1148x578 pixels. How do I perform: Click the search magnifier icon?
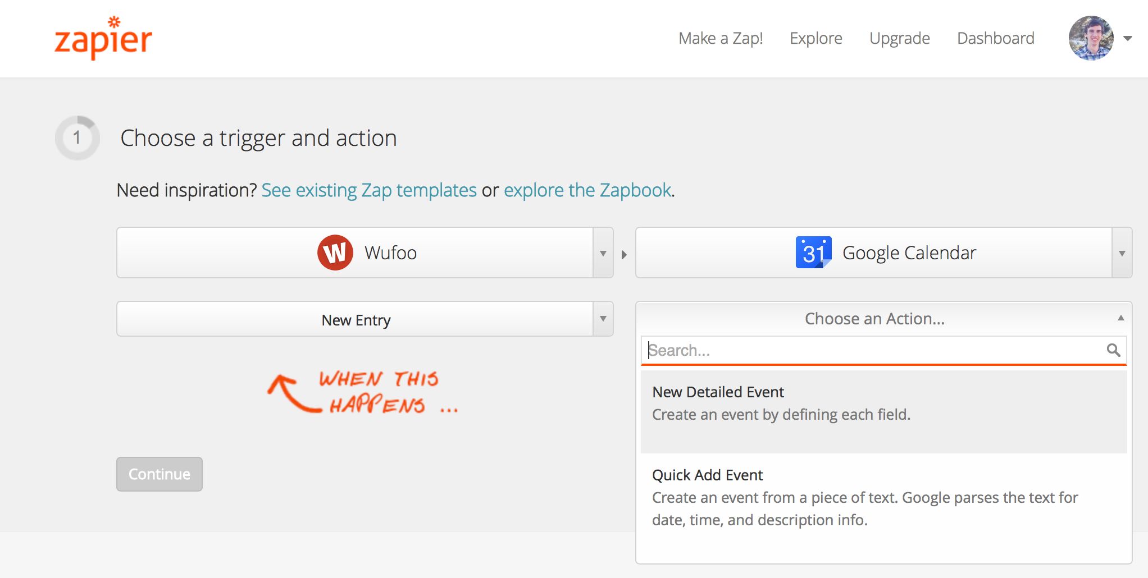[x=1113, y=350]
